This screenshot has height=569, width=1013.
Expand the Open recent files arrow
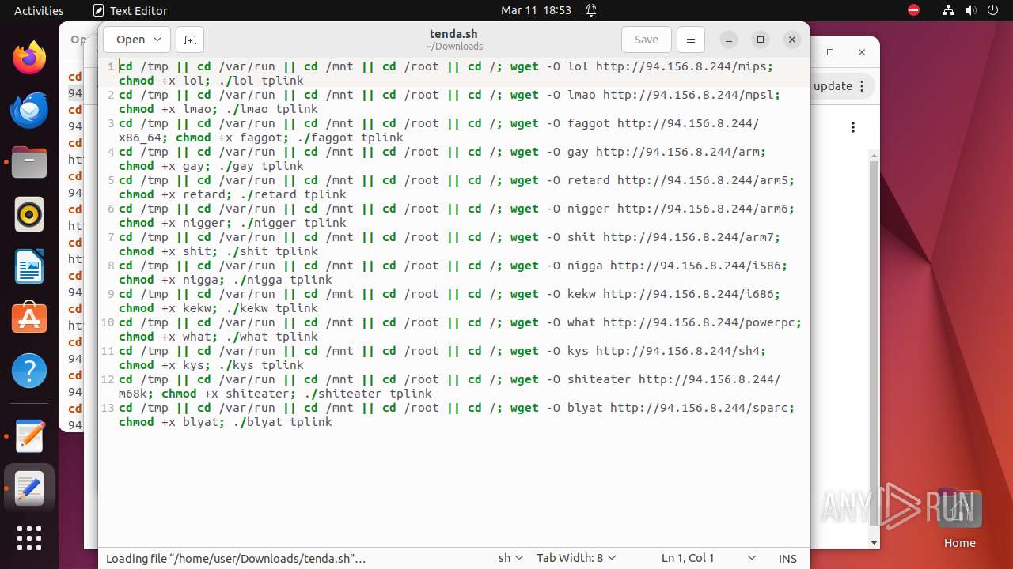point(158,40)
